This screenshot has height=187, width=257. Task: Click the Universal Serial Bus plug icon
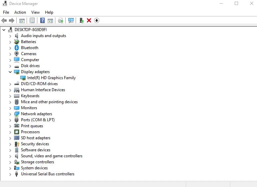click(16, 174)
